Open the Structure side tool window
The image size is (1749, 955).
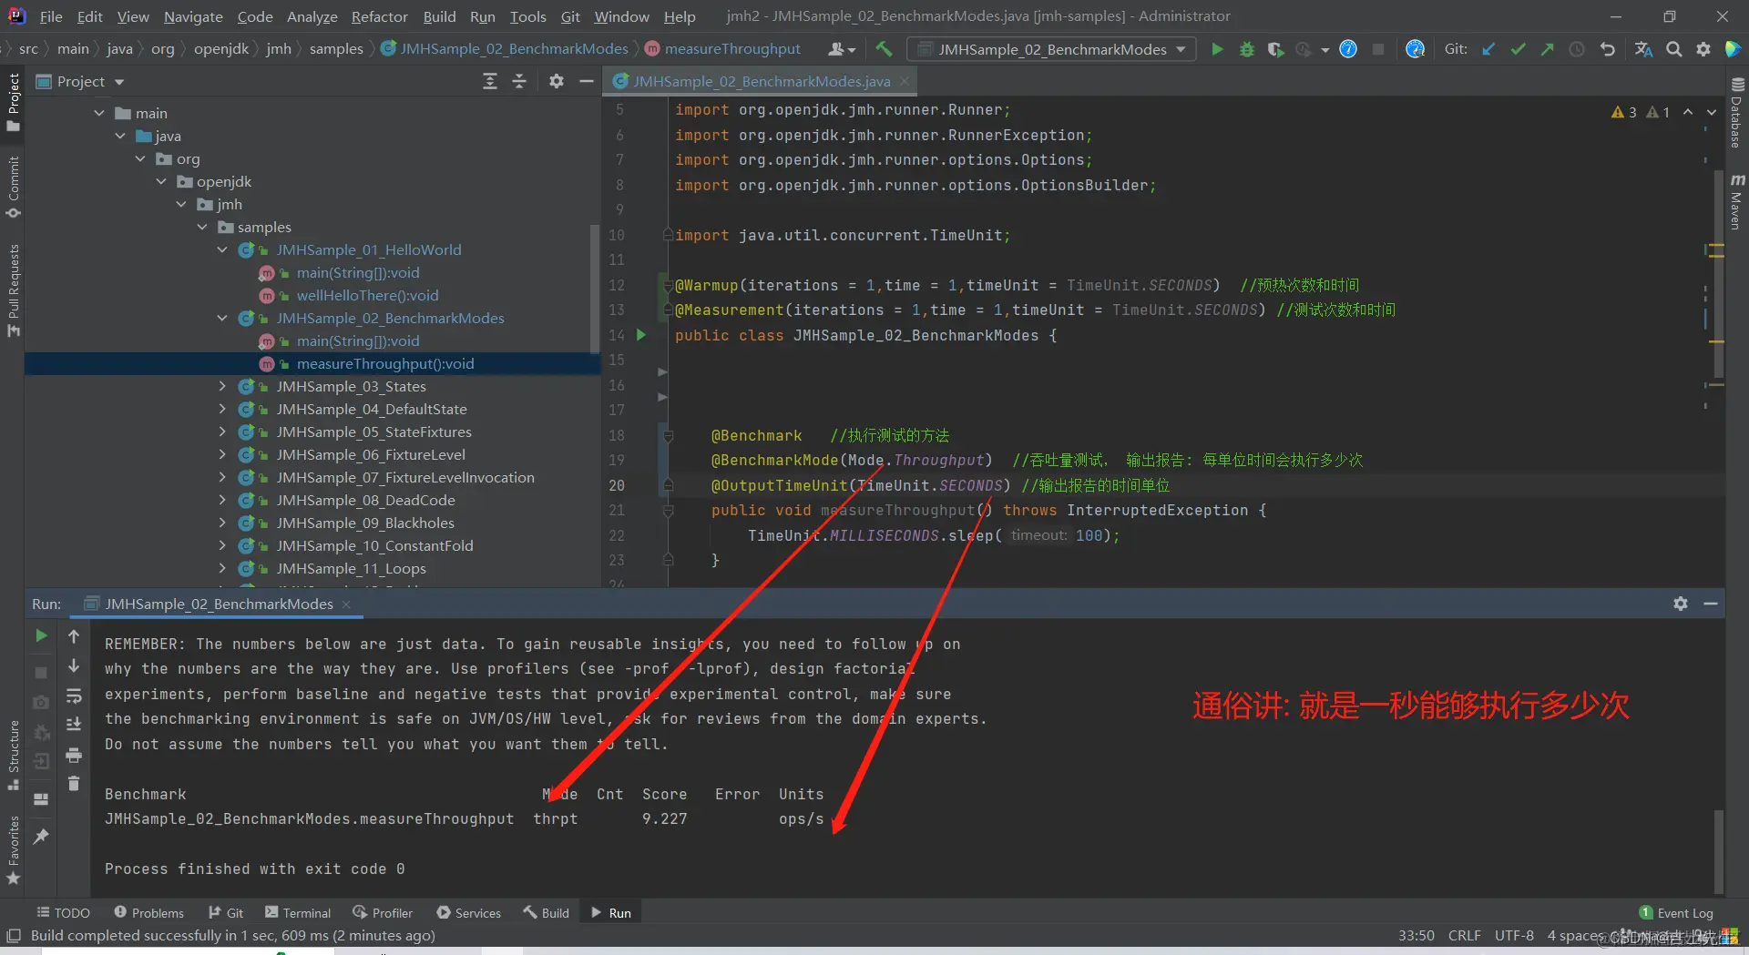coord(13,755)
